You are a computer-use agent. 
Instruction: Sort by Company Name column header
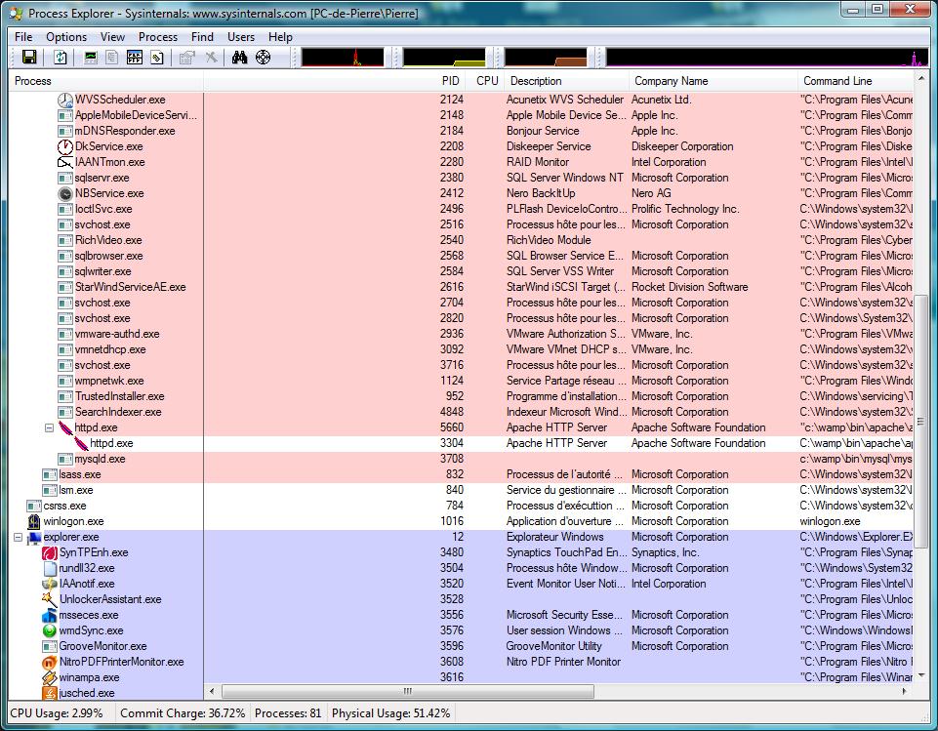click(671, 81)
